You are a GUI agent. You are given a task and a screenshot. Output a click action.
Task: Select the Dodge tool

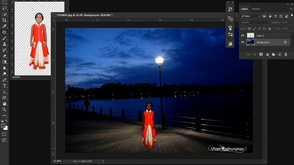[4, 74]
